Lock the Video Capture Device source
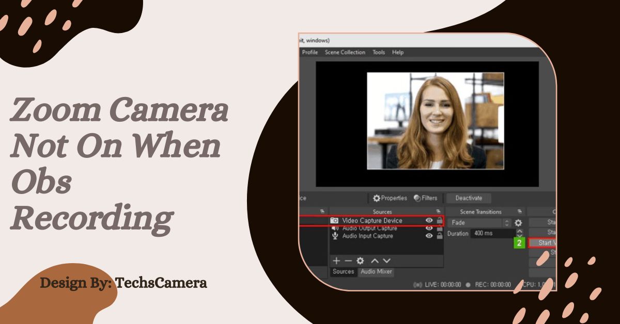620x324 pixels. click(x=440, y=220)
